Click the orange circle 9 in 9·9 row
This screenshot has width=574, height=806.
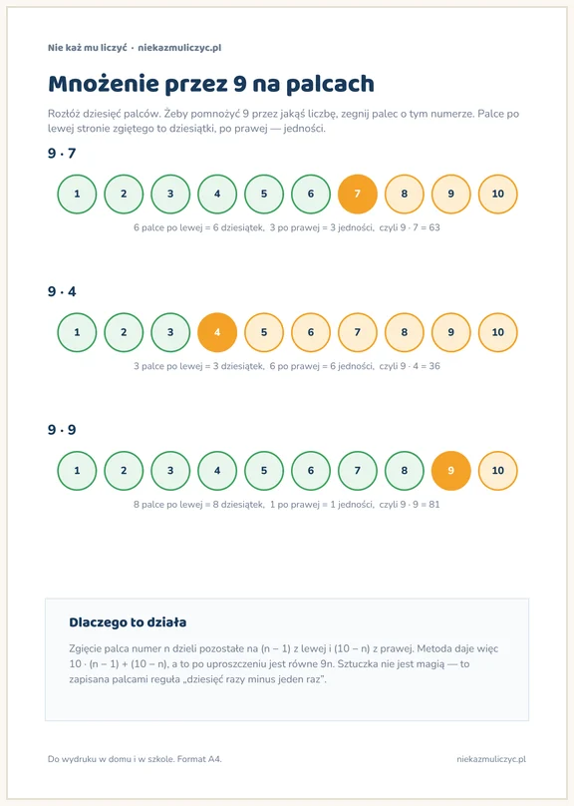click(450, 471)
